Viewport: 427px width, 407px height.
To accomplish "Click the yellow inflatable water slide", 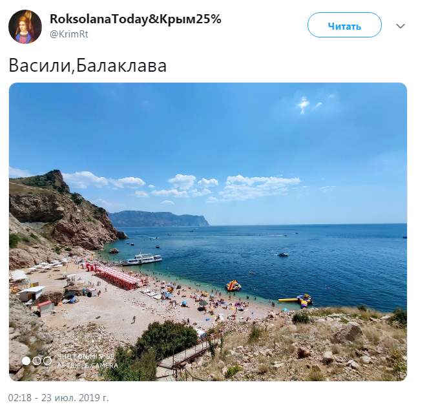I will [233, 286].
